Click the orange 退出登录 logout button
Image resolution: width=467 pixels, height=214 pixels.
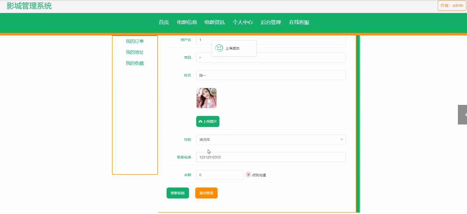pyautogui.click(x=206, y=193)
